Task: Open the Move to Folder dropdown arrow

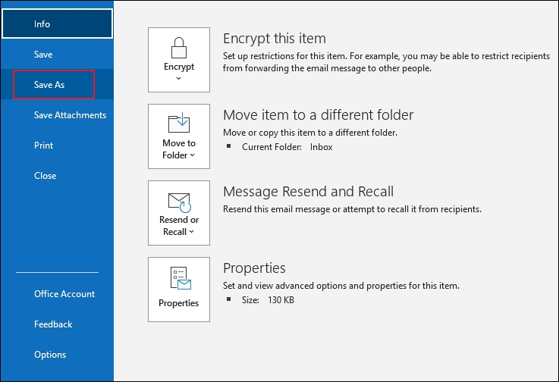Action: (193, 155)
